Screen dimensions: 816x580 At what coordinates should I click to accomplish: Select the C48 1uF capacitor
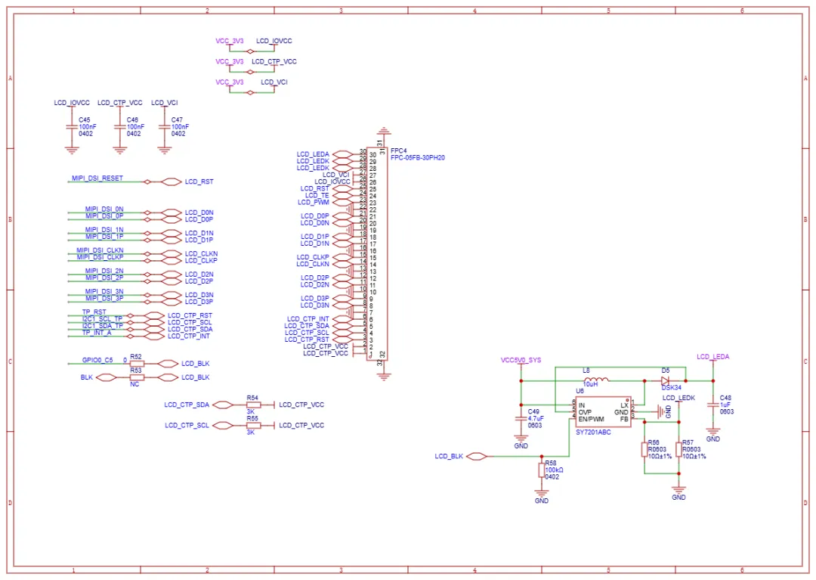tap(712, 405)
